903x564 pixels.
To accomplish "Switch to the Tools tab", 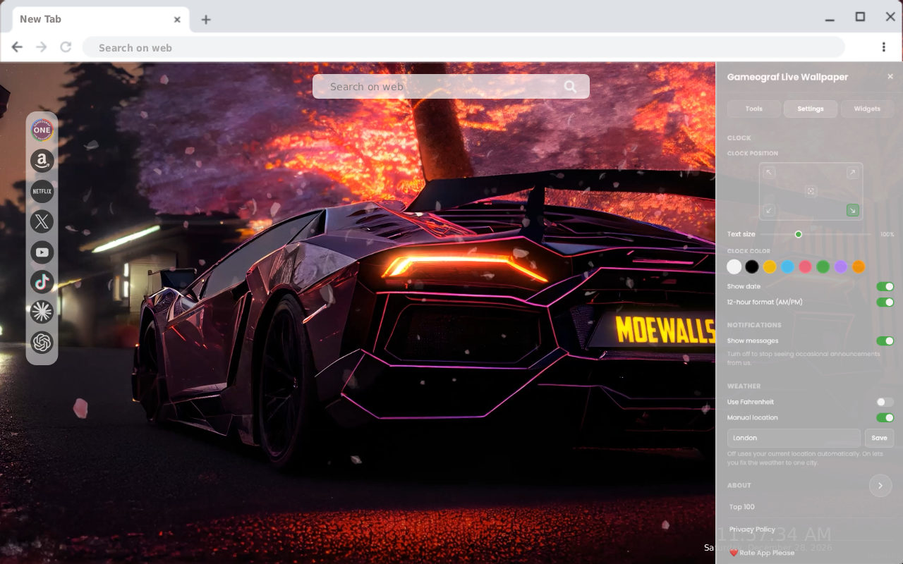I will (754, 109).
